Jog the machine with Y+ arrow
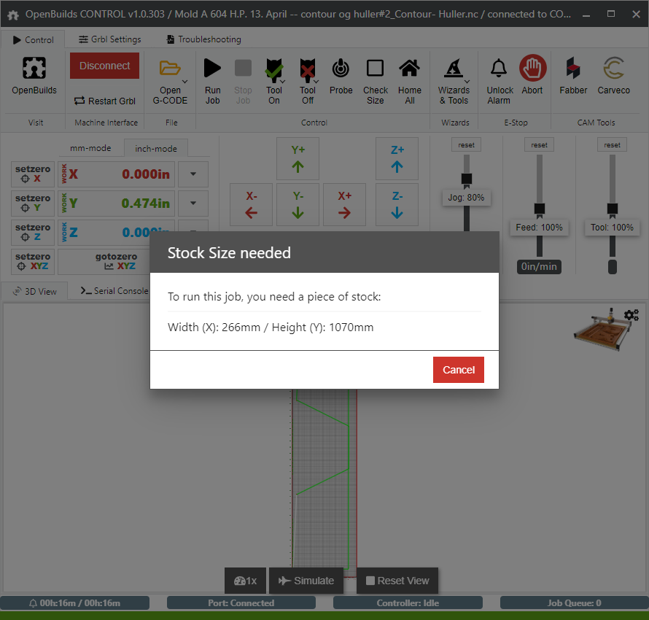Screen dimensions: 649x620 298,159
